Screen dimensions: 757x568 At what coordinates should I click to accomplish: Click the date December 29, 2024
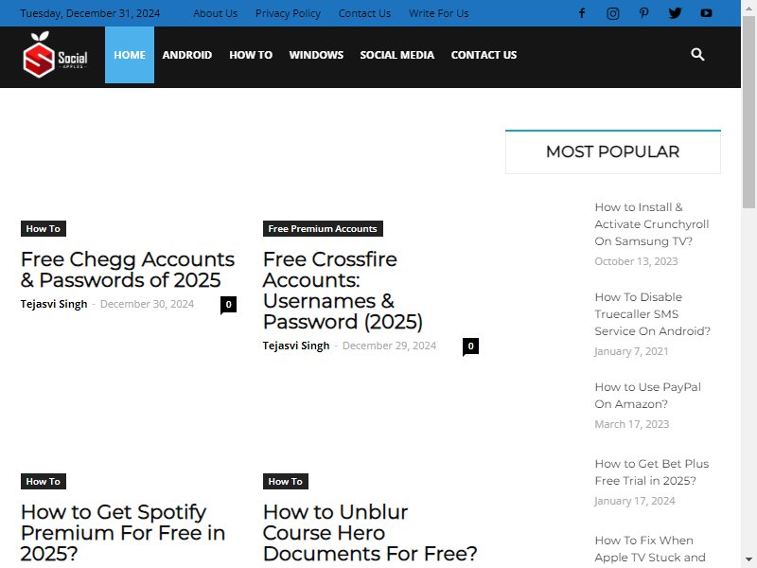coord(389,346)
